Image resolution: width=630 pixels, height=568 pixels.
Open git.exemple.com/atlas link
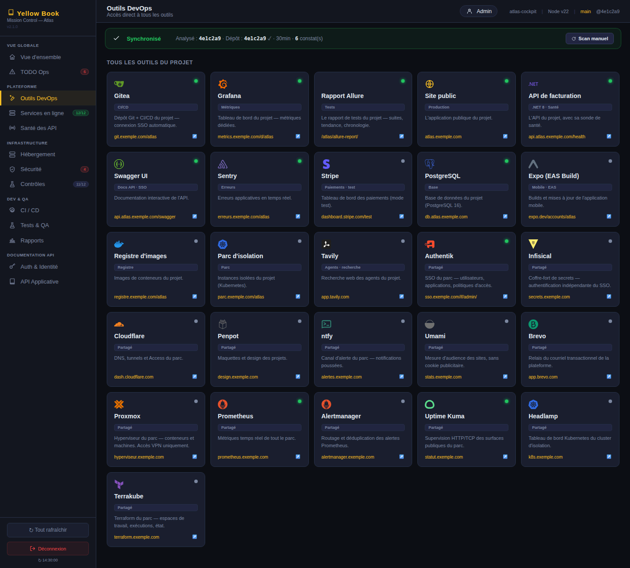coord(135,137)
